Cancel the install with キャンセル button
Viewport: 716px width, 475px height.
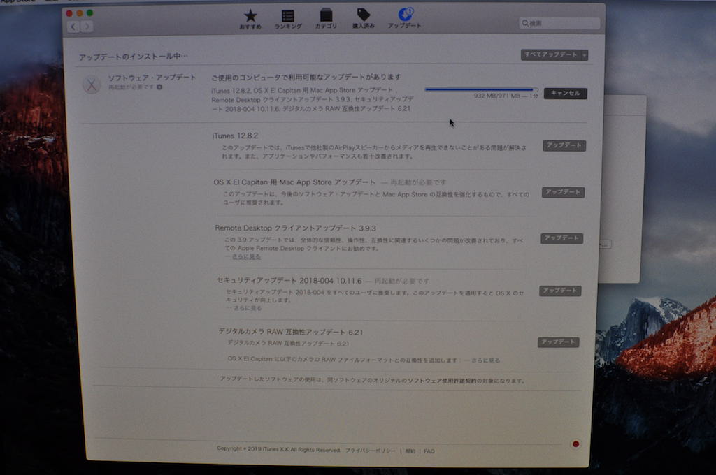click(x=565, y=93)
